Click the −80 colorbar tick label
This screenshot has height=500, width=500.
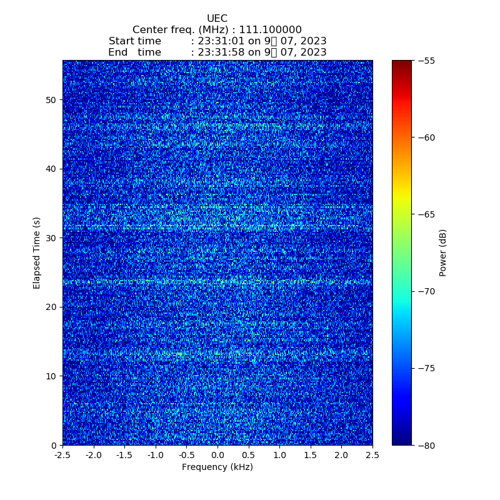(x=428, y=445)
